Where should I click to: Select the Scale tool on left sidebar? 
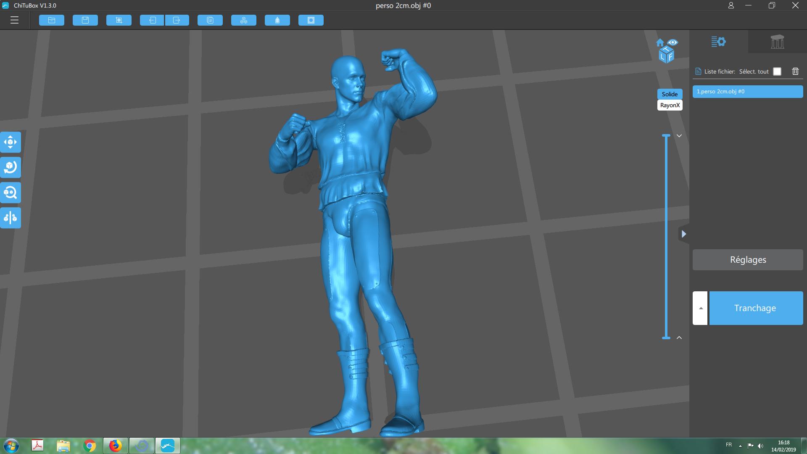(11, 193)
